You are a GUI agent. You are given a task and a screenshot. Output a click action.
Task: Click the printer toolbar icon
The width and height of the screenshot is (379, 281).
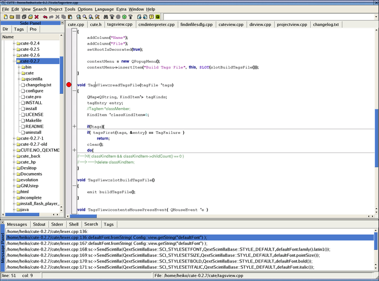30,17
